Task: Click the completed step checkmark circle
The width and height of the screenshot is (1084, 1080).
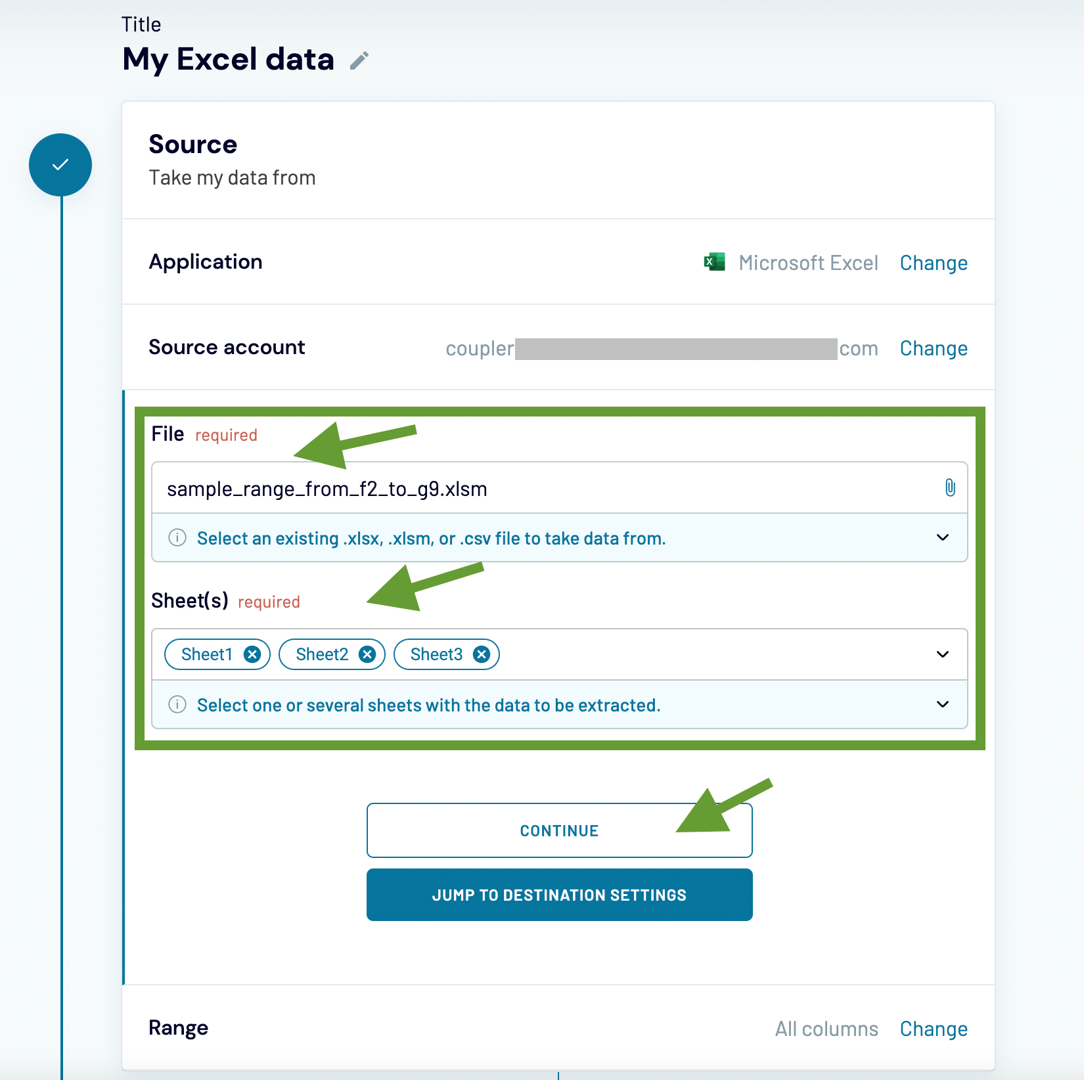Action: pos(60,165)
